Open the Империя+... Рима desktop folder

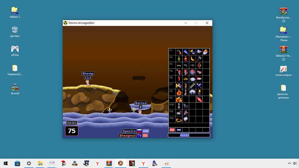[283, 34]
